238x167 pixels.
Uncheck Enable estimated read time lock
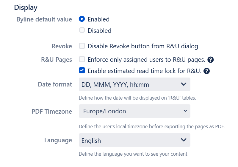pyautogui.click(x=82, y=71)
